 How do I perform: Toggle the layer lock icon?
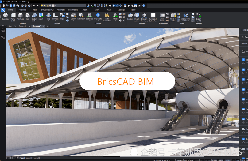(x=48, y=6)
